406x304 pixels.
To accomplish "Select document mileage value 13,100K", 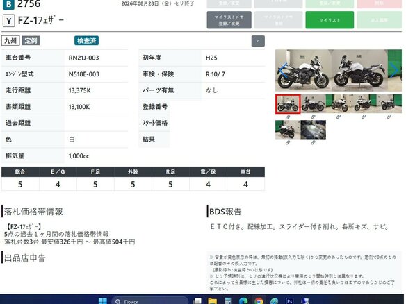I will click(79, 107).
